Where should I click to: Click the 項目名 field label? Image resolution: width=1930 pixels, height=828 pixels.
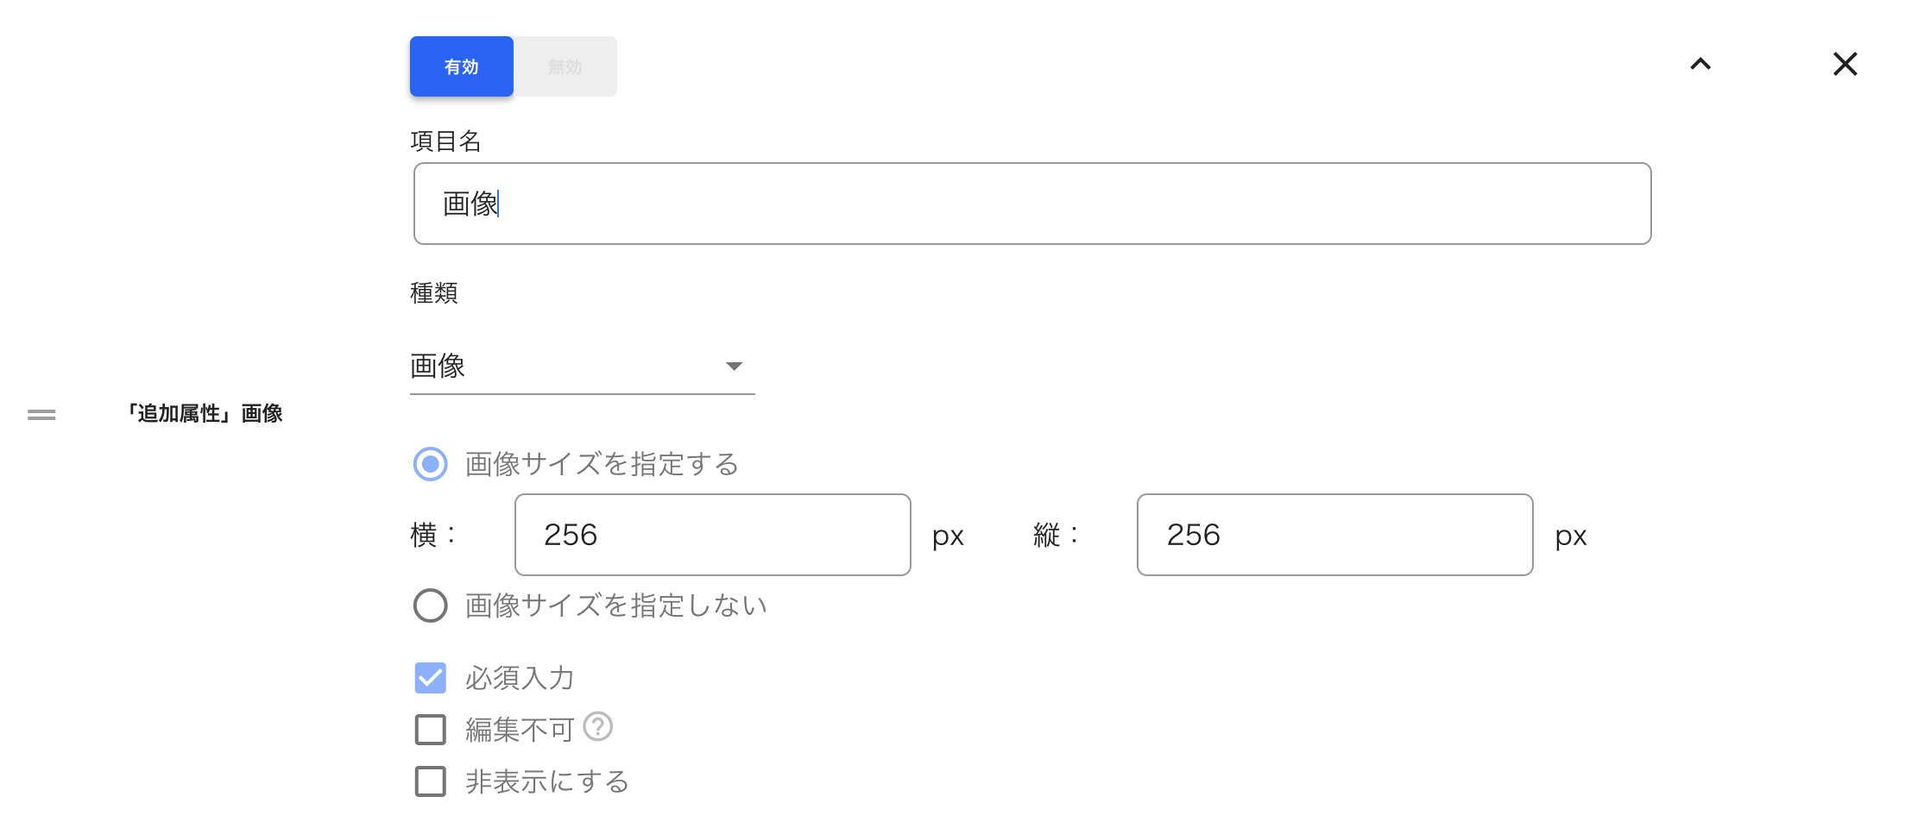pyautogui.click(x=445, y=141)
